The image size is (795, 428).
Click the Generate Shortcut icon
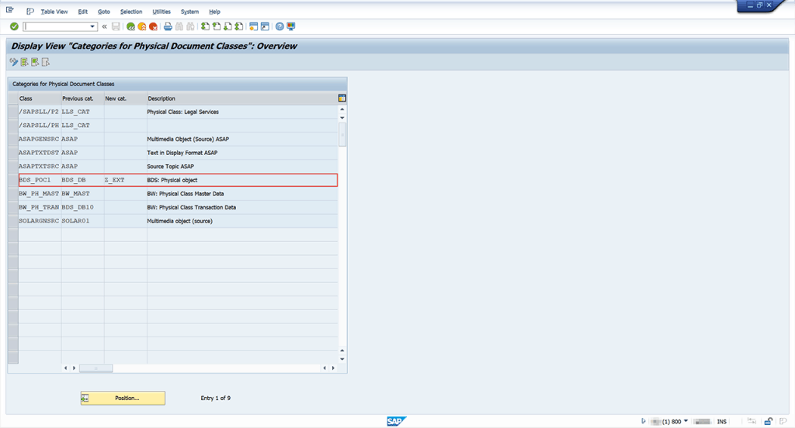click(x=265, y=26)
